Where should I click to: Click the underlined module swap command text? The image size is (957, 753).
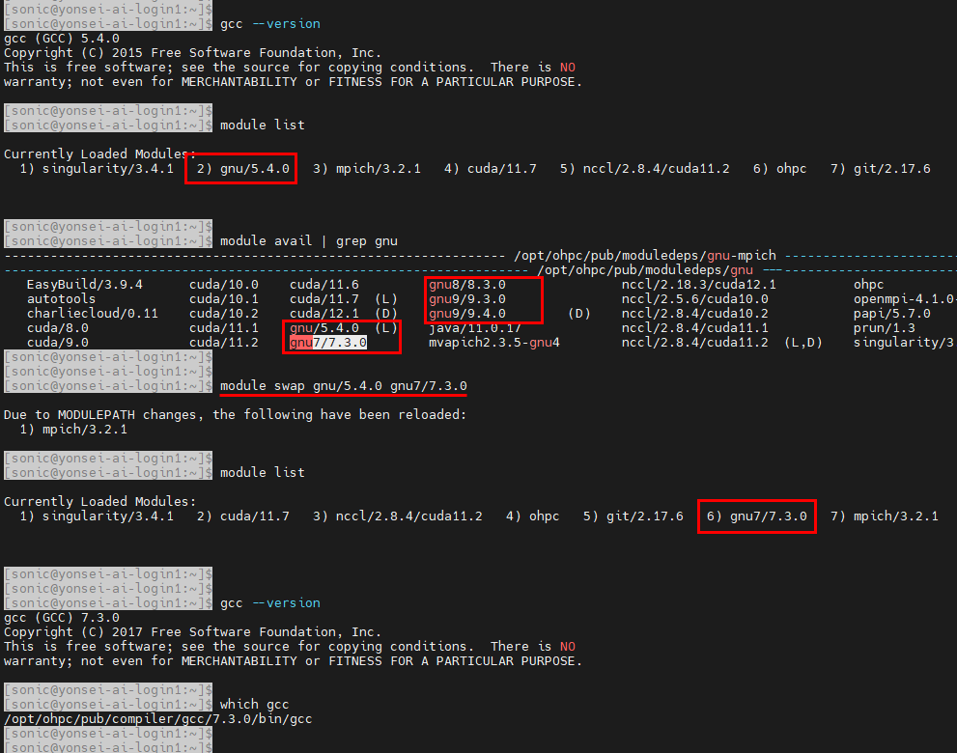[343, 385]
